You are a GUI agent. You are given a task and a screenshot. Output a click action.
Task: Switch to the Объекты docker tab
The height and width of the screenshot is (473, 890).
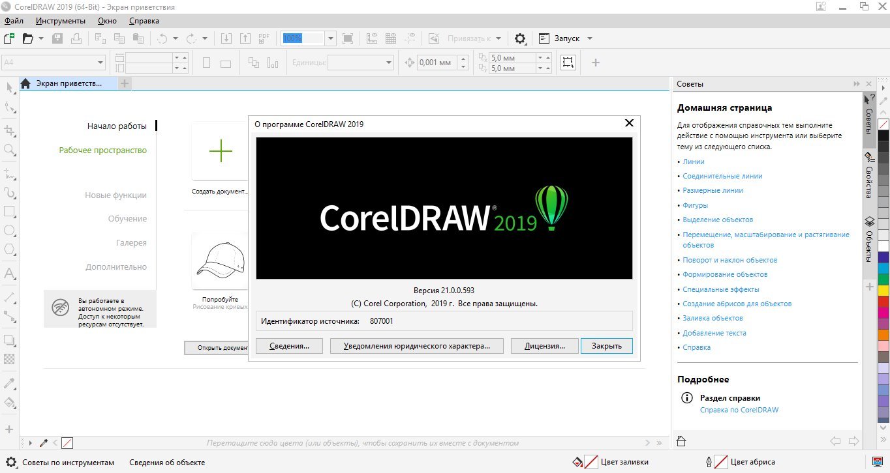869,240
